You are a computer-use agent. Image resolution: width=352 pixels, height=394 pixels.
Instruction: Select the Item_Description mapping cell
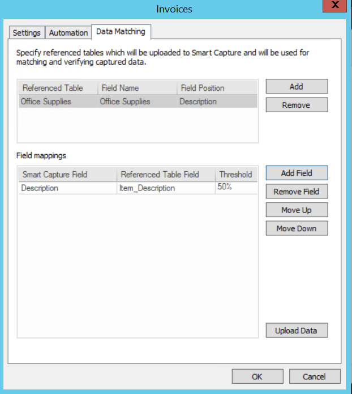[166, 188]
